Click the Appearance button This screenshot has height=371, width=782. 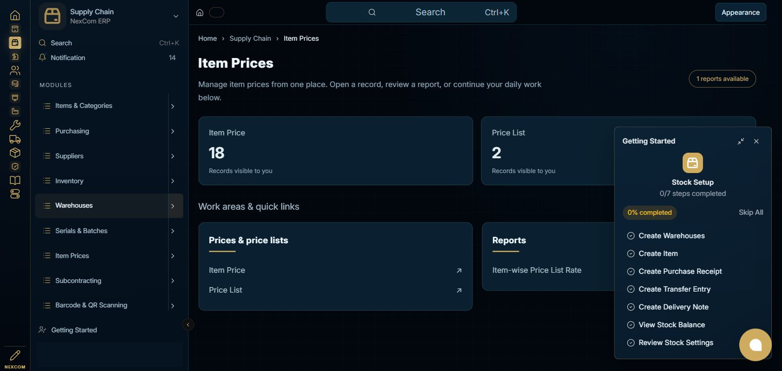[x=740, y=12]
